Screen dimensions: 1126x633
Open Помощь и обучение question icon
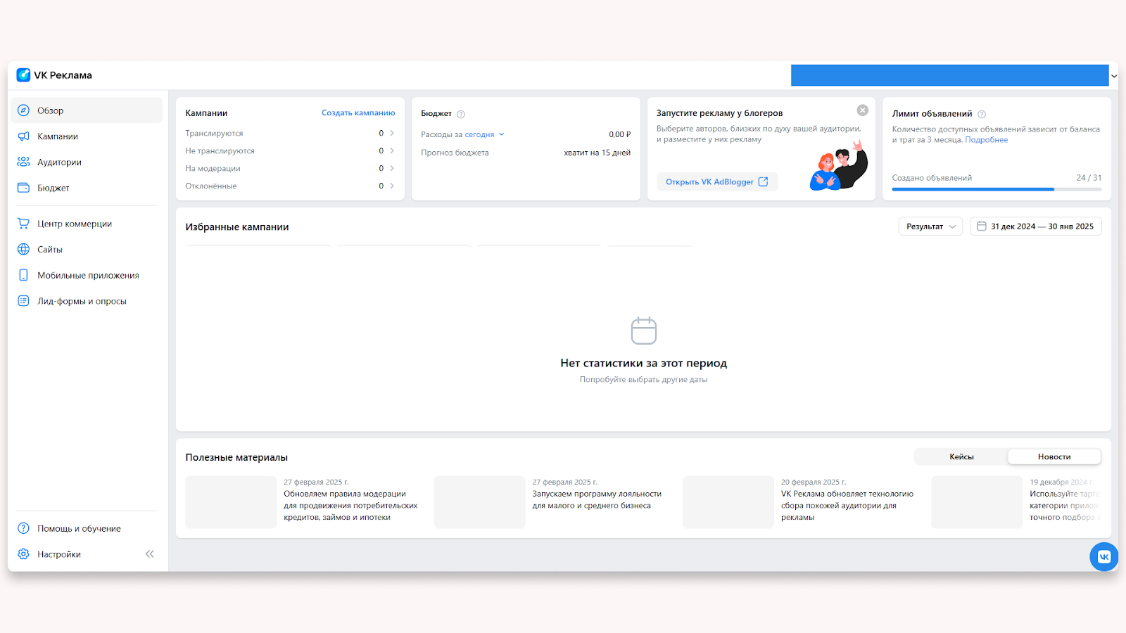(x=23, y=528)
